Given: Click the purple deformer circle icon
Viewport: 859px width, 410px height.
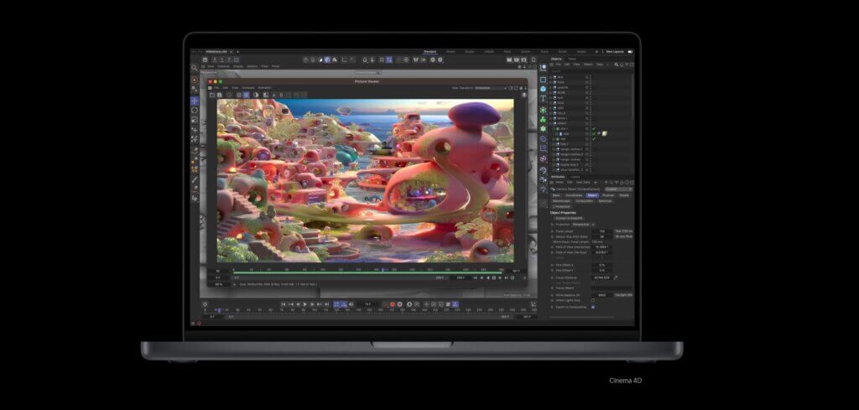Looking at the screenshot, I should [x=543, y=138].
